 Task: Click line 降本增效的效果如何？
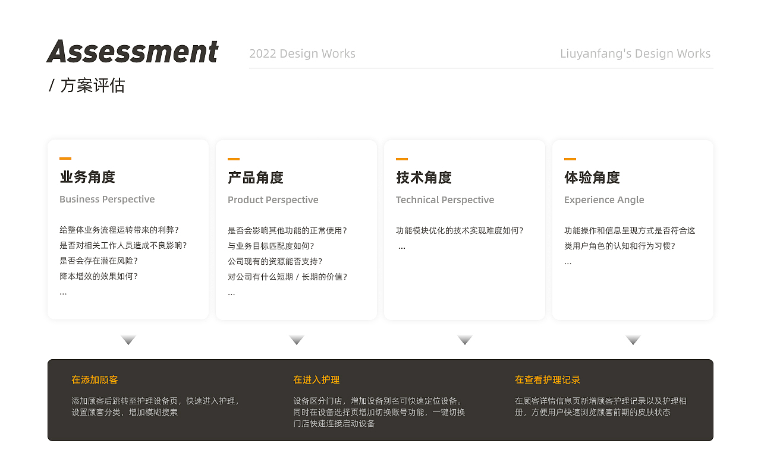point(99,276)
